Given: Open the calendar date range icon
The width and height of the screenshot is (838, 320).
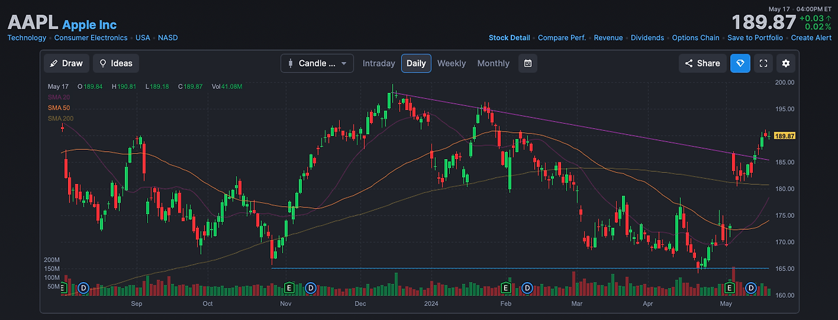Looking at the screenshot, I should tap(528, 63).
